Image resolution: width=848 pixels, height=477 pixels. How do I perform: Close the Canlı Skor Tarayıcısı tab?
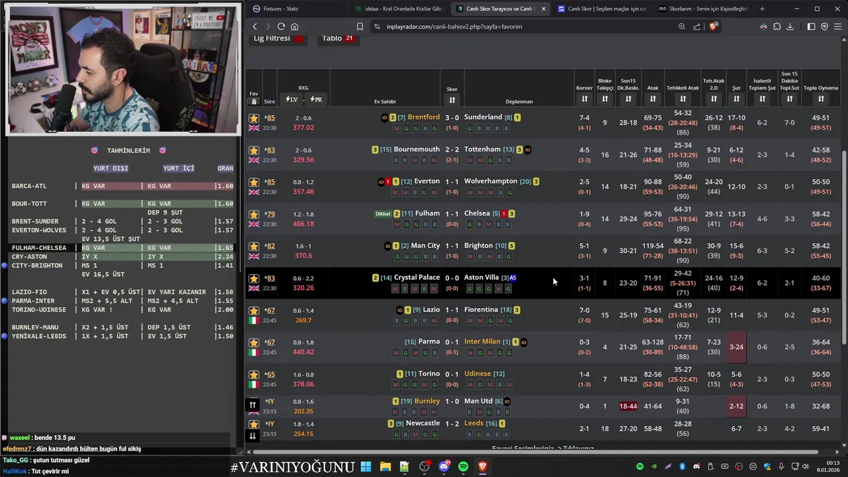544,9
